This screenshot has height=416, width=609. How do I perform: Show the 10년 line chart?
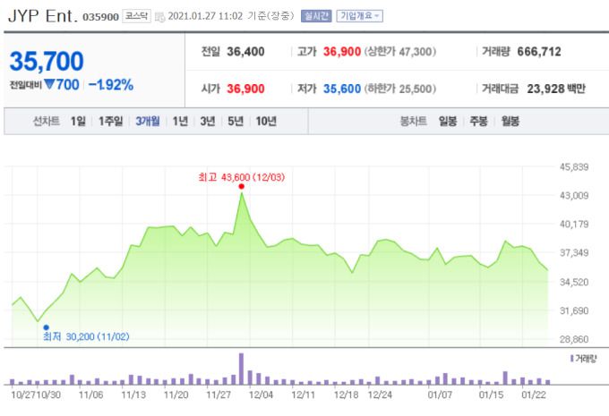click(x=266, y=122)
